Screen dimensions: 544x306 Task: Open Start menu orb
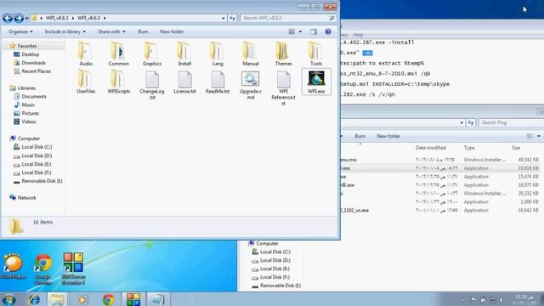8,299
